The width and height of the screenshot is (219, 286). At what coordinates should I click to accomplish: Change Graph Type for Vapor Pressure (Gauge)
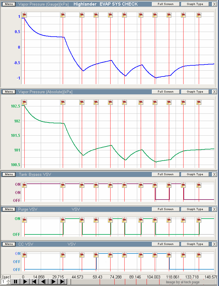[195, 4]
